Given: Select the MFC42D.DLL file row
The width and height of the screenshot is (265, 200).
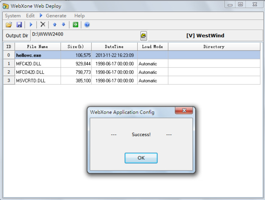Looking at the screenshot, I should coord(132,64).
